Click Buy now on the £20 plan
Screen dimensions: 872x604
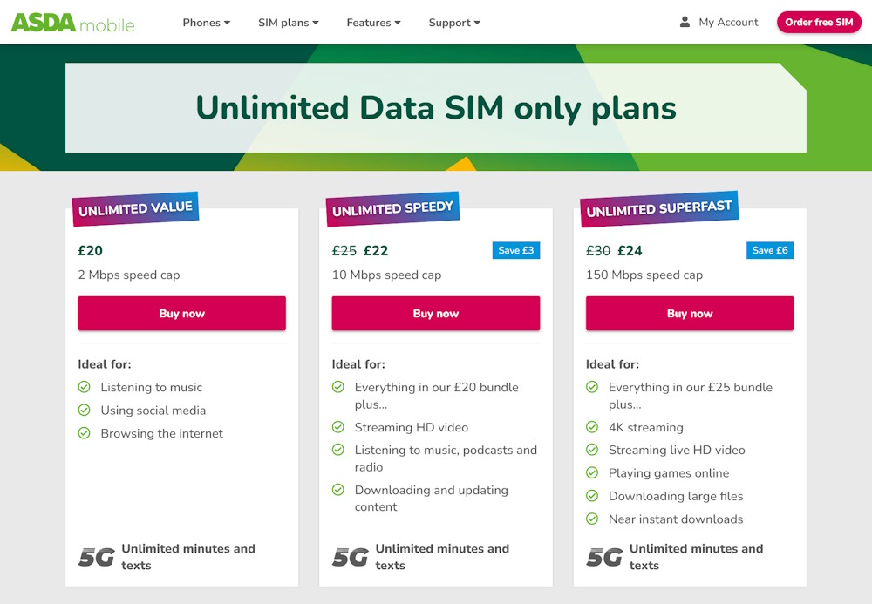(x=181, y=314)
